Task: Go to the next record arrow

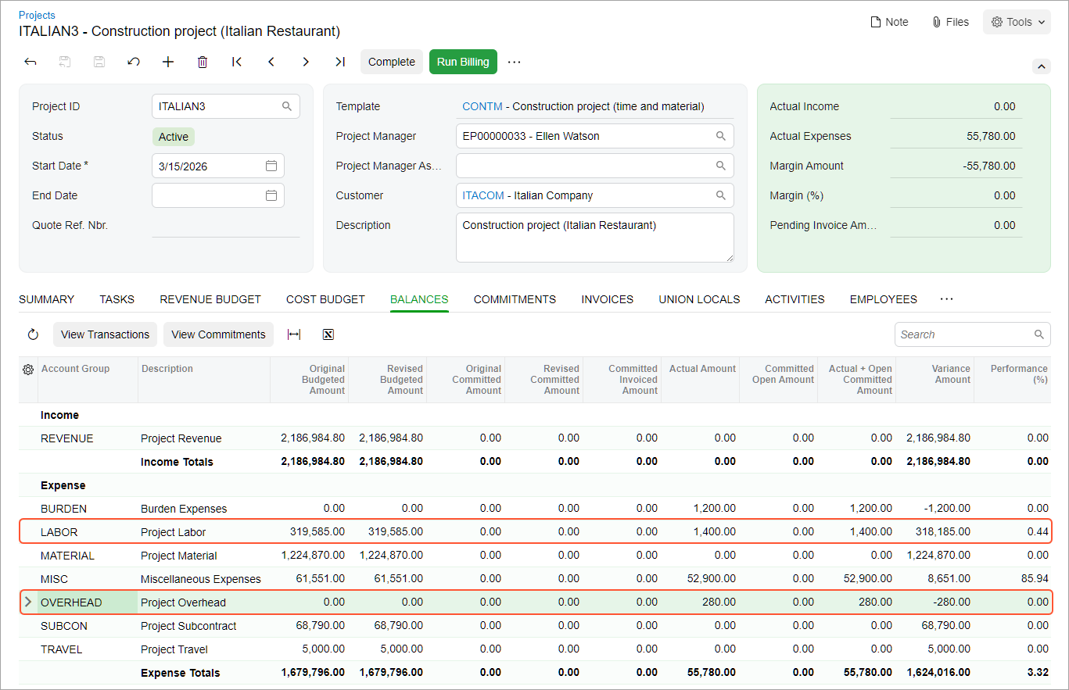Action: [x=306, y=62]
